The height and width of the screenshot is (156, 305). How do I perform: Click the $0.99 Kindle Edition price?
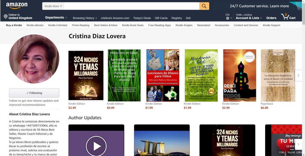tap(111, 108)
